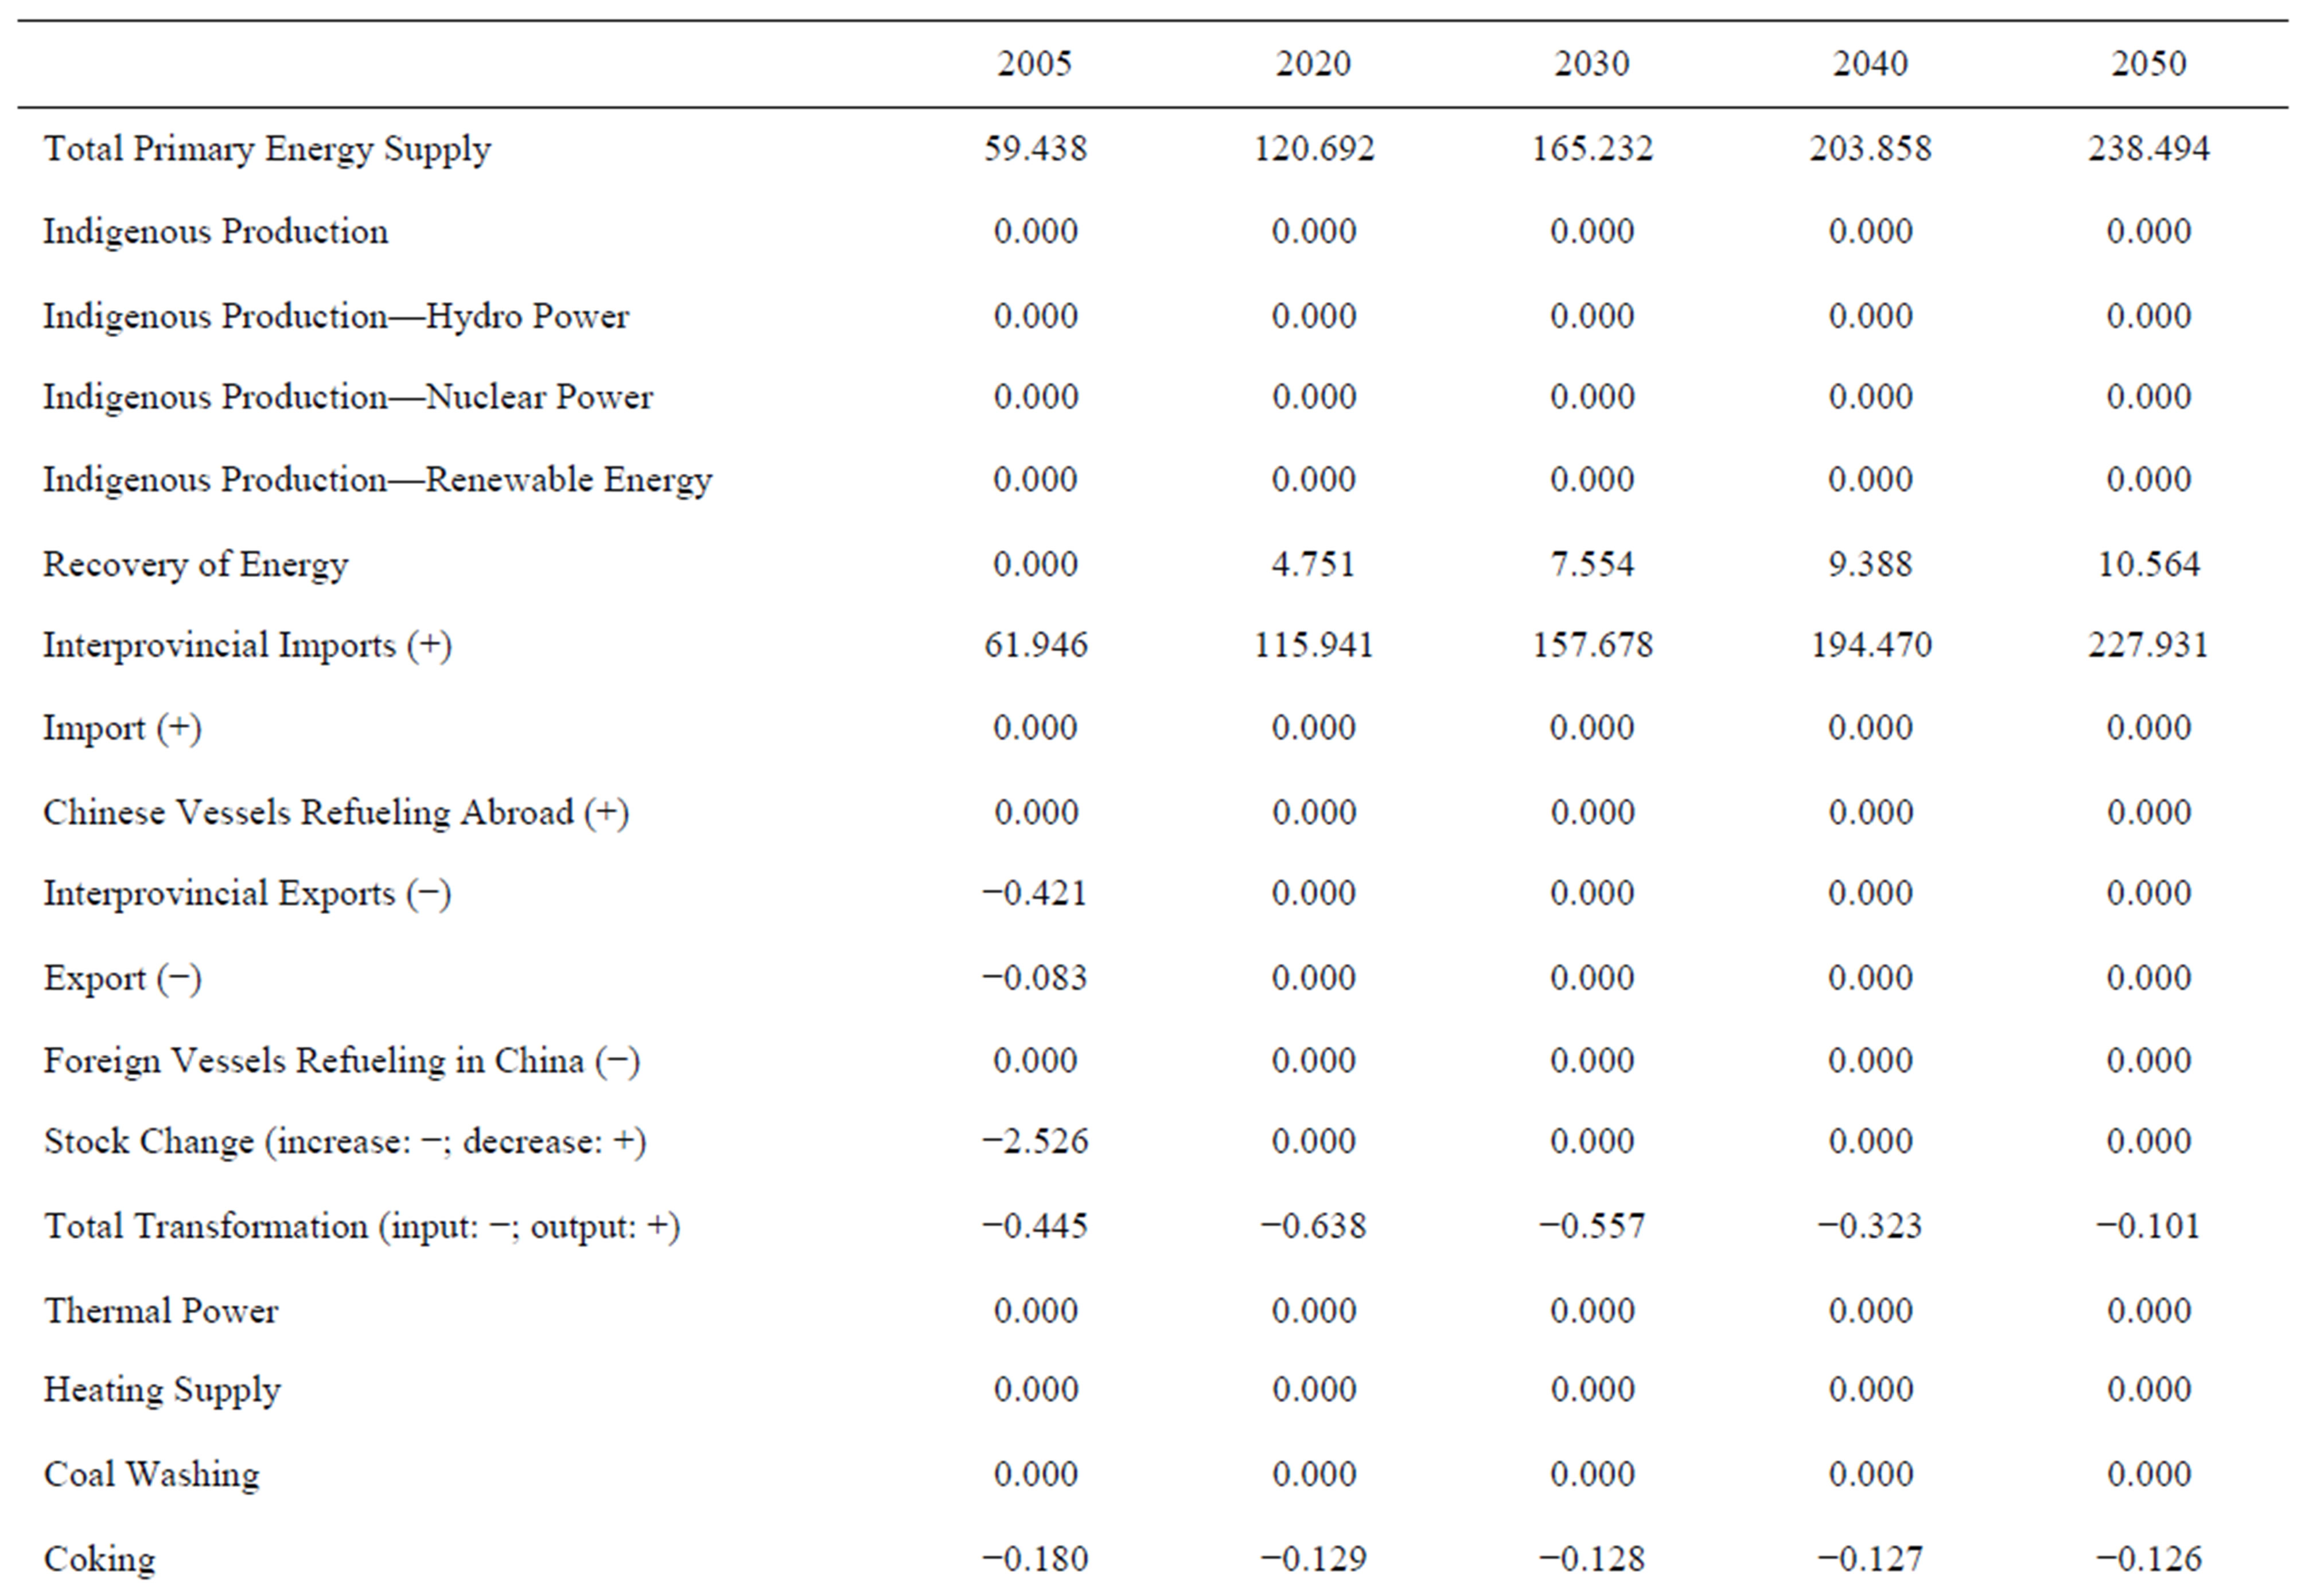This screenshot has height=1596, width=2297.
Task: Click the value −0.557
Action: click(1592, 1226)
